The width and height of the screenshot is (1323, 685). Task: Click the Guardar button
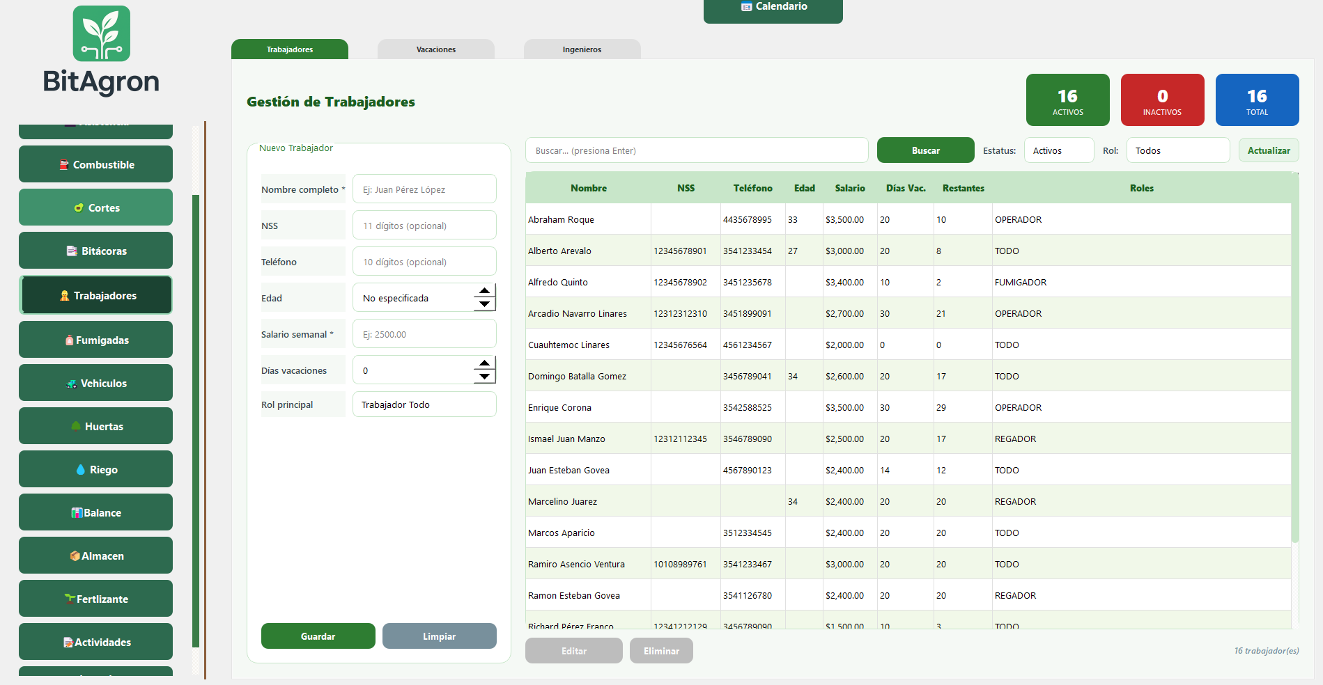[x=318, y=636]
